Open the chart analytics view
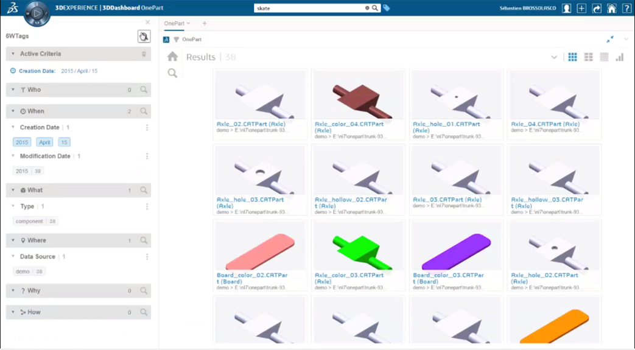 620,57
